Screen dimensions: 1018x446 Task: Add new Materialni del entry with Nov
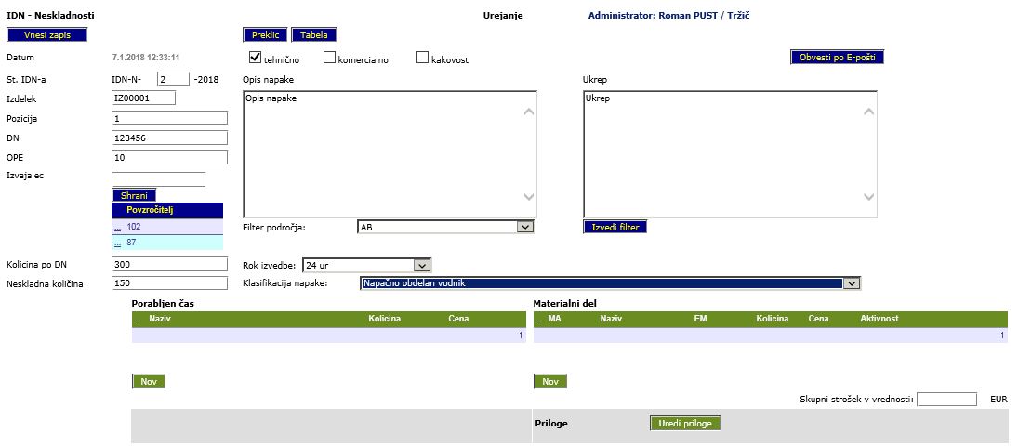pyautogui.click(x=549, y=381)
